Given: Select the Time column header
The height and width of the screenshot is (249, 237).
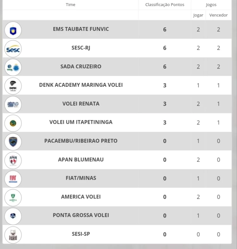Looking at the screenshot, I should point(70,4).
